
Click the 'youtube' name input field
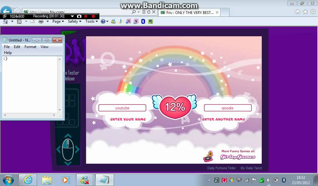122,108
